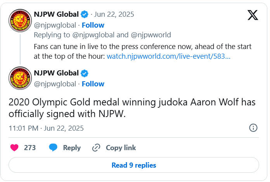Like the tweet with the heart icon

pyautogui.click(x=14, y=148)
